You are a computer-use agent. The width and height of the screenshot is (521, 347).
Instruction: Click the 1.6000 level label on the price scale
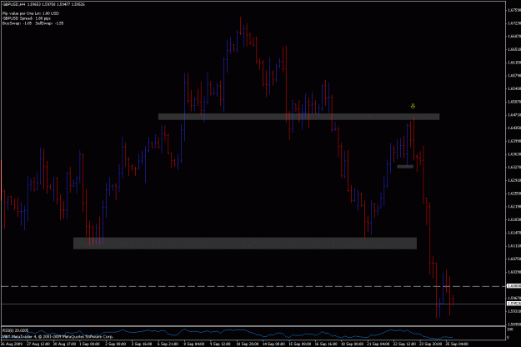(x=513, y=286)
